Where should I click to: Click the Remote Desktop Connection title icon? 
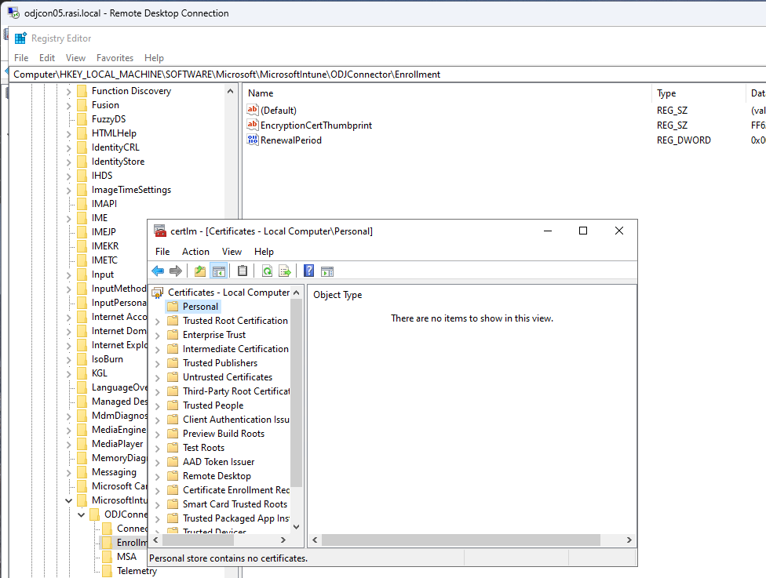tap(13, 13)
